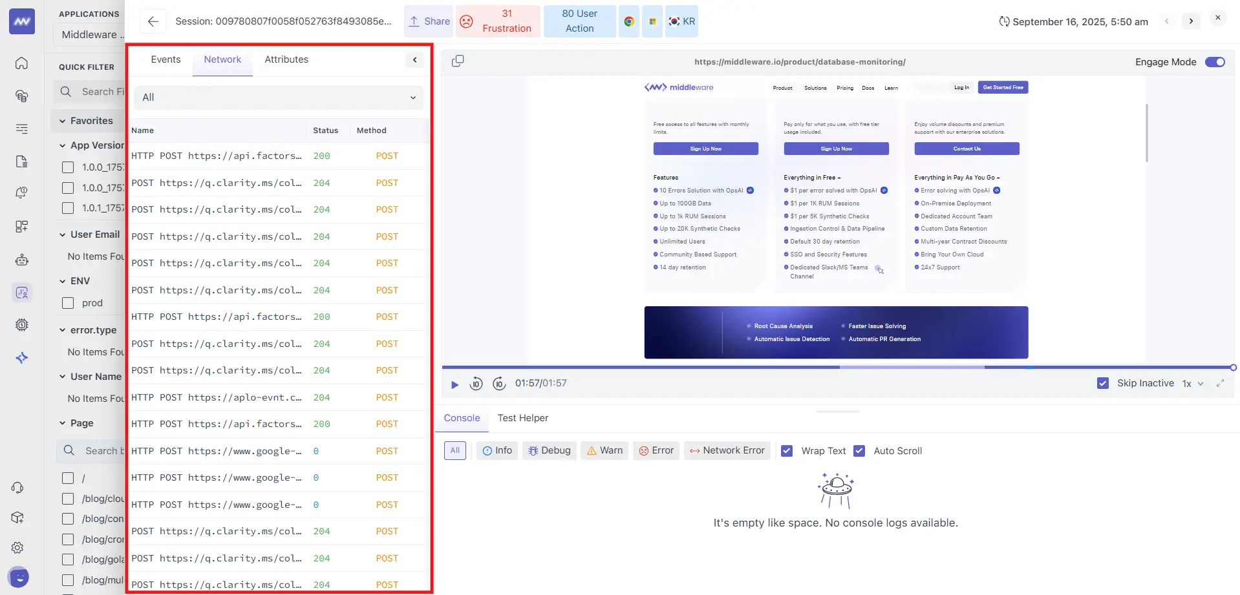Switch to the Test Helper tab
This screenshot has height=595, width=1240.
(522, 418)
